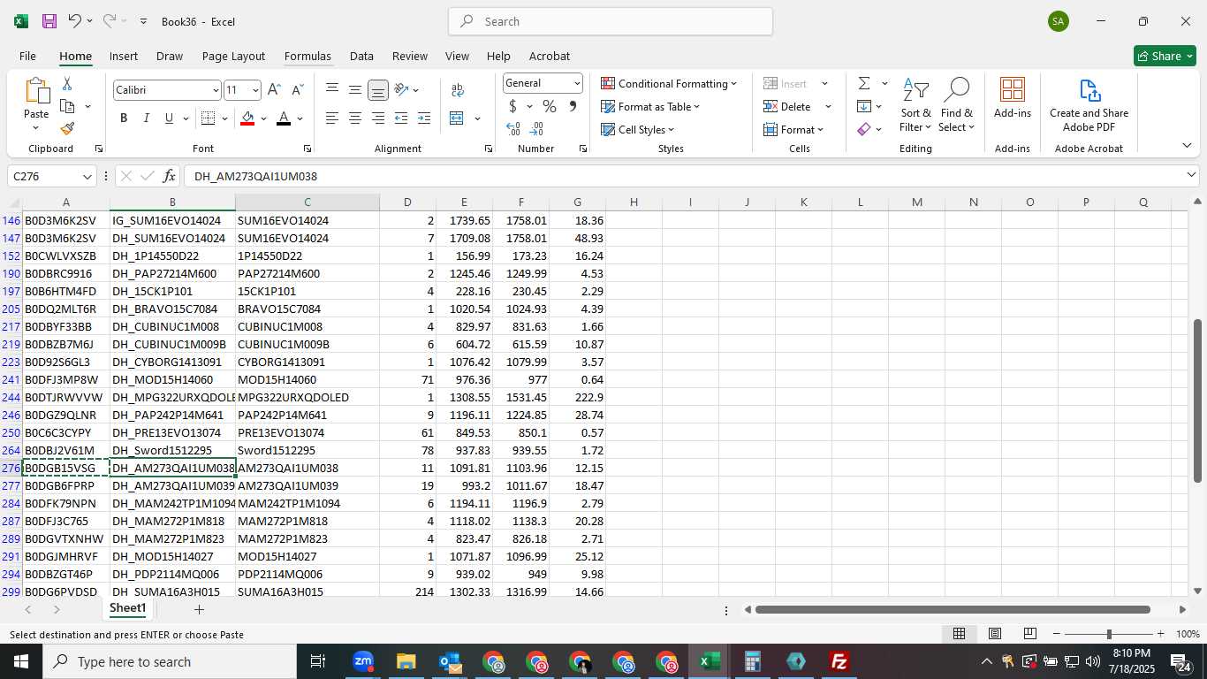
Task: Click the AutoSum sigma icon
Action: point(864,83)
